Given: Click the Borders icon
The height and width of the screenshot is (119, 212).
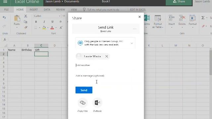Looking at the screenshot, I should [36, 28].
